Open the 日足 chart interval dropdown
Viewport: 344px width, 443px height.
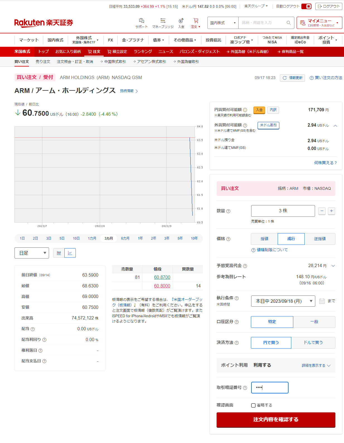coord(32,253)
